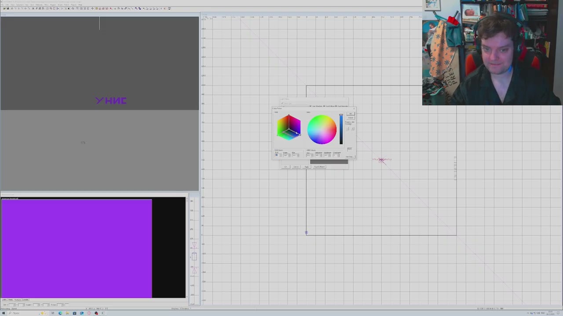563x316 pixels.
Task: Open the Brush menu
Action: 60,5
